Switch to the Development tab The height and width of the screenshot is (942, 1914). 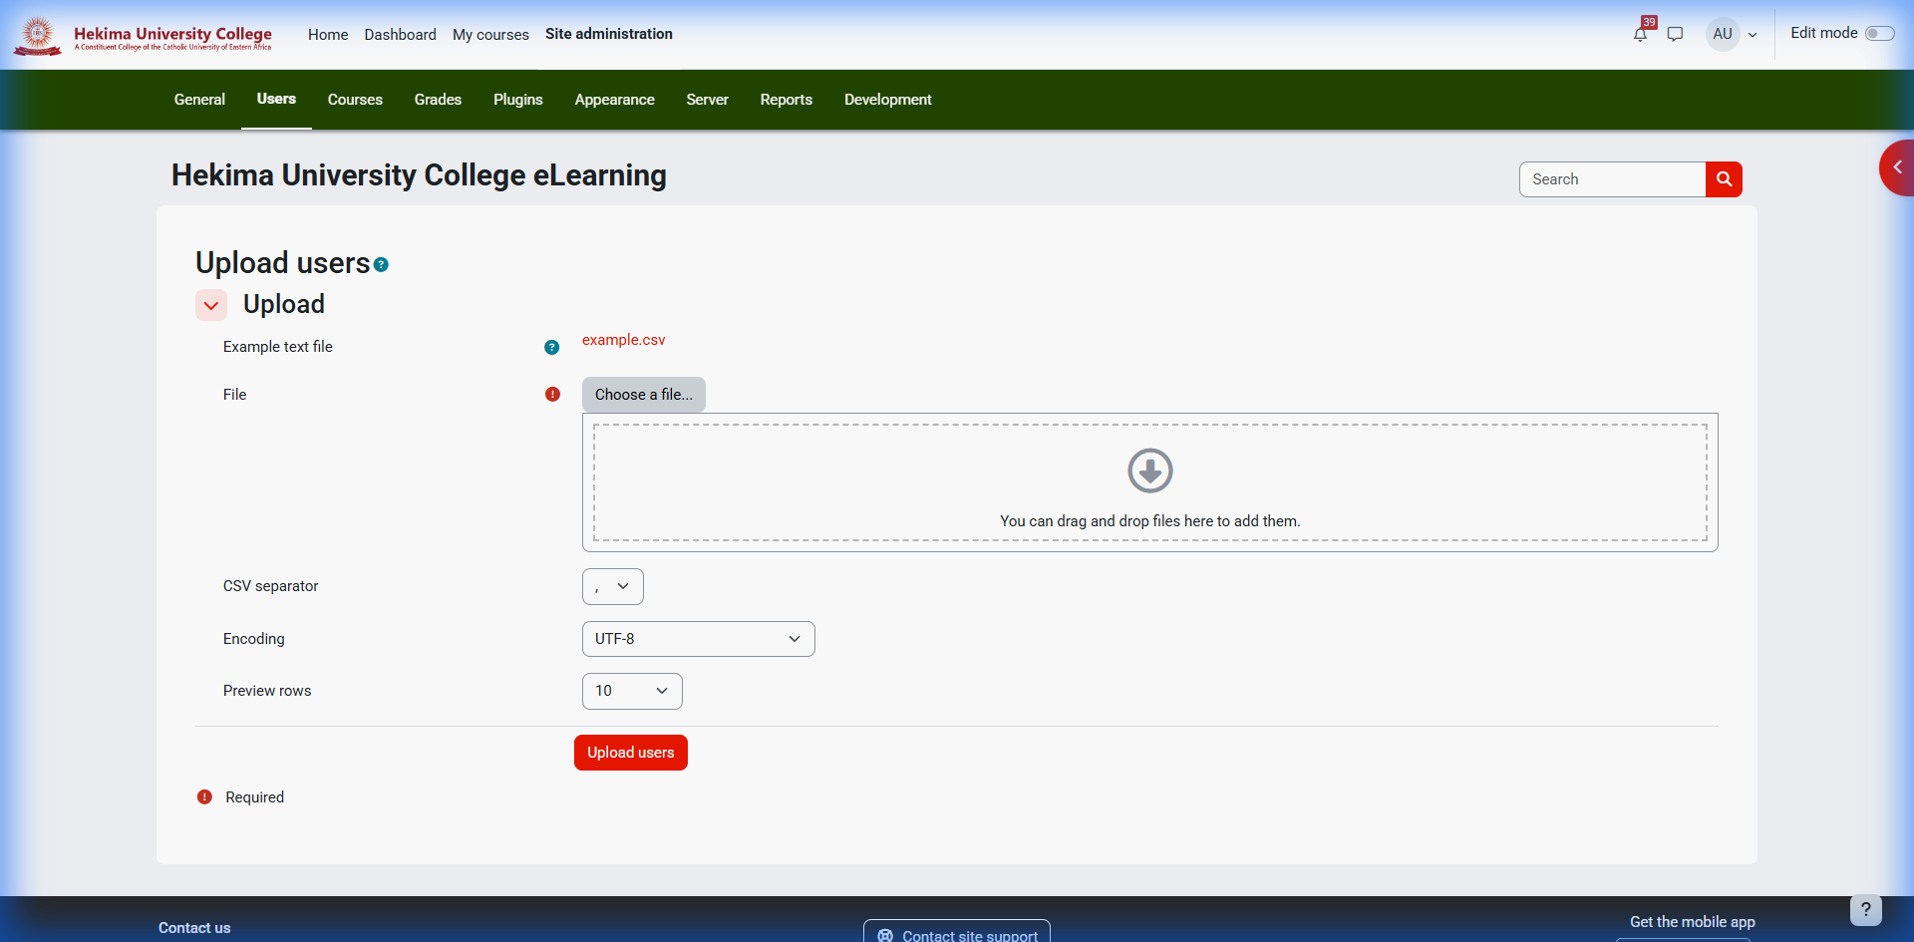click(888, 100)
